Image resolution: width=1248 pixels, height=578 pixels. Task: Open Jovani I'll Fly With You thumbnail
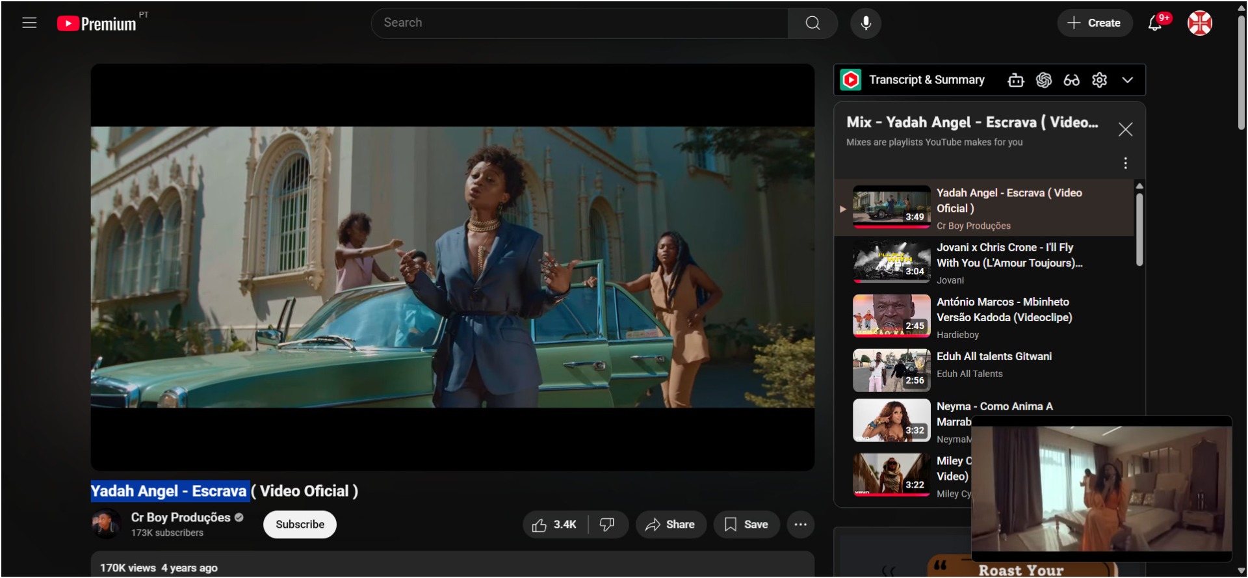click(891, 262)
